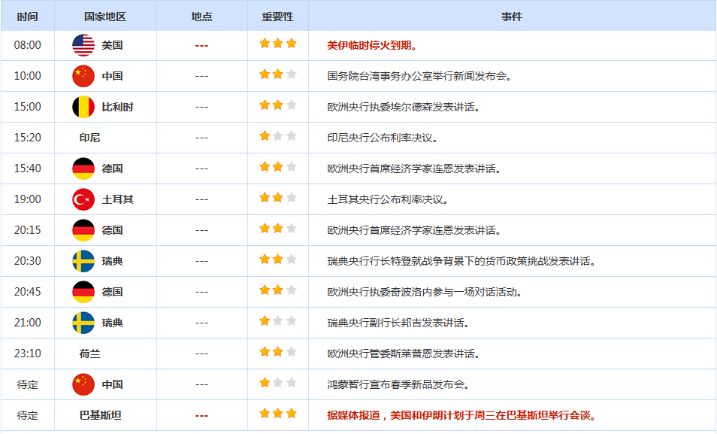
Task: Click the one-star rating for 印尼 row
Action: (x=278, y=136)
